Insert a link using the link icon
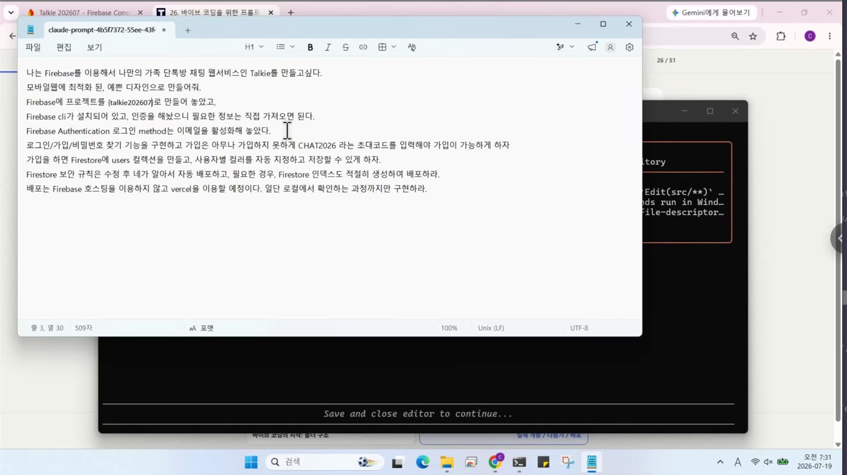Image resolution: width=847 pixels, height=475 pixels. (363, 47)
